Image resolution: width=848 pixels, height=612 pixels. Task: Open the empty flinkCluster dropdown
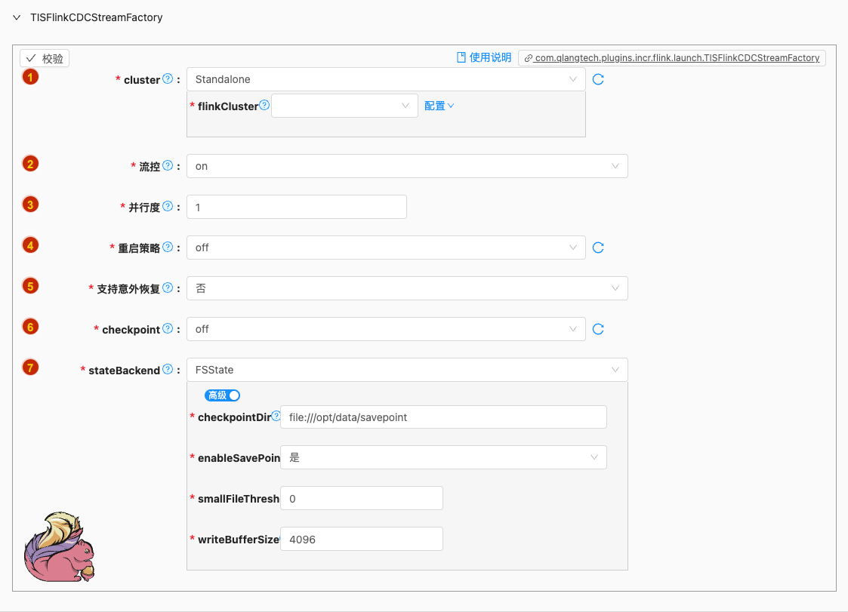(344, 106)
